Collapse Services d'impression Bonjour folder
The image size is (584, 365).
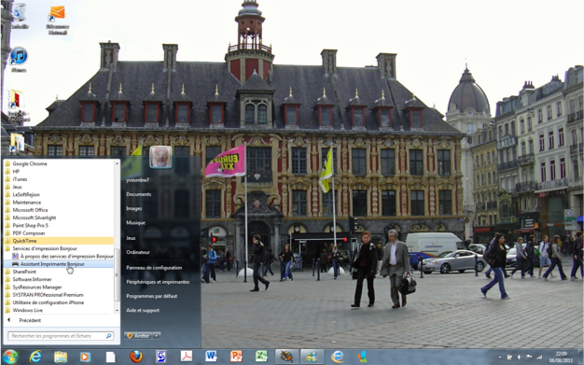[x=59, y=248]
